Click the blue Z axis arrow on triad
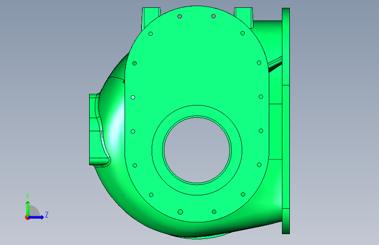This screenshot has height=245, width=379. [x=36, y=217]
